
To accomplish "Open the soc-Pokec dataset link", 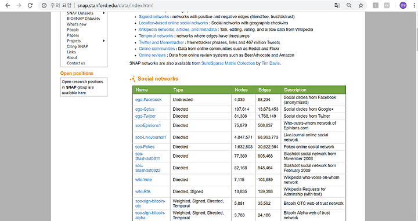I will point(145,147).
